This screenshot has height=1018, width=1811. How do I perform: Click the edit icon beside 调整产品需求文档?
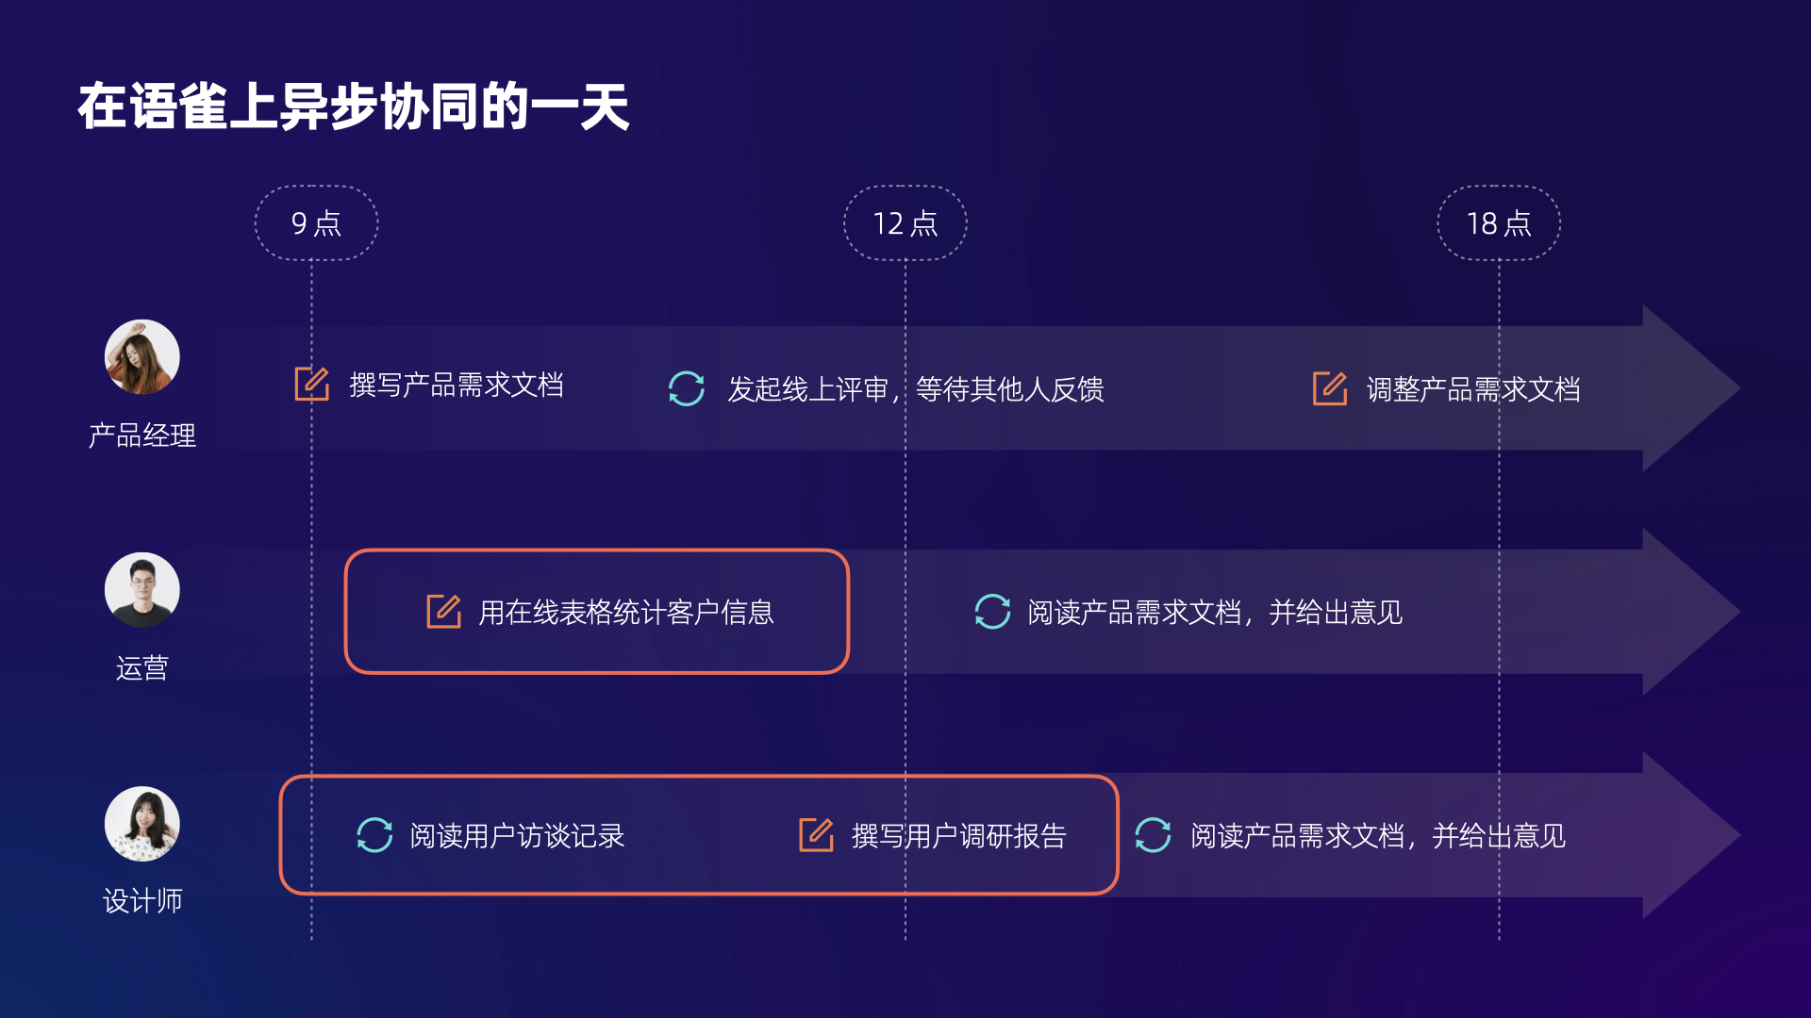(1329, 388)
